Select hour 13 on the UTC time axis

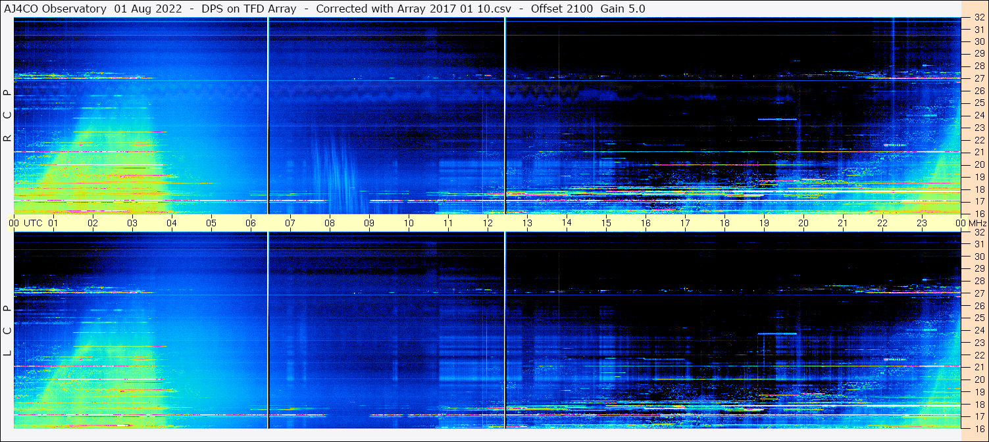click(527, 223)
